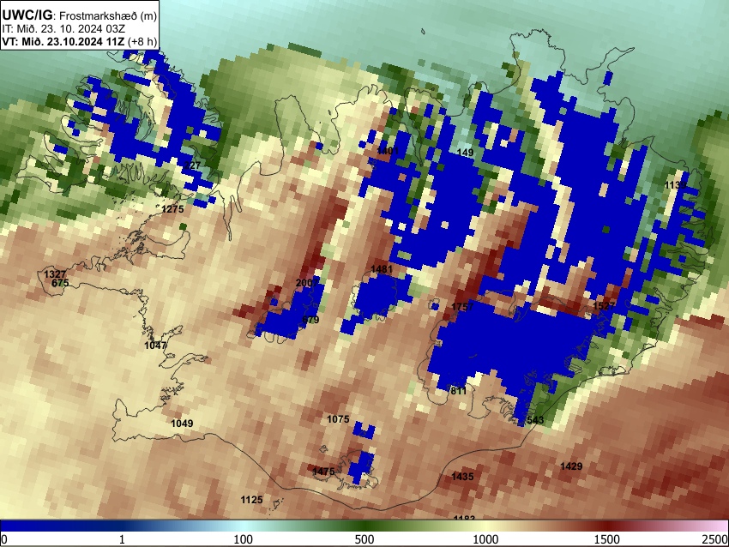Click the map value 1049

point(182,424)
